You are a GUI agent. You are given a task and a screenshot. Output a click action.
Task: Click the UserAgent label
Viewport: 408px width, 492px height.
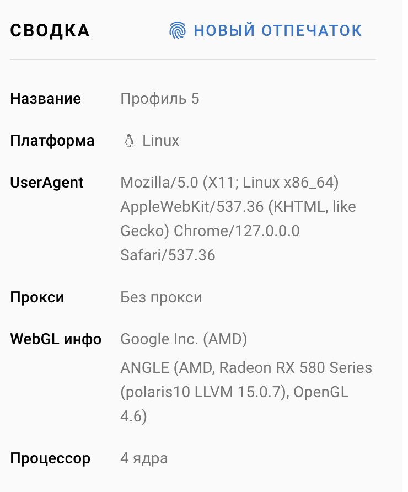[47, 183]
